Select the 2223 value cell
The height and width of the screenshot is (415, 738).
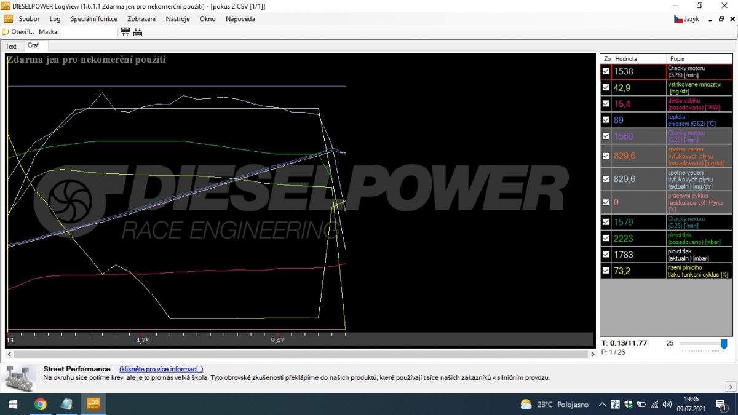(x=639, y=238)
